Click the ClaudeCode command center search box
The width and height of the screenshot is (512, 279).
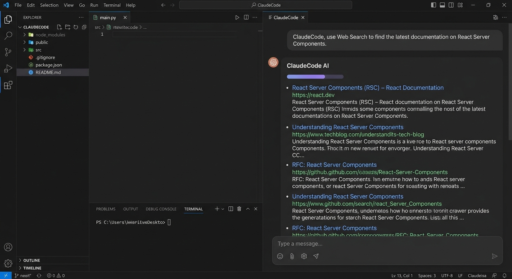tap(265, 5)
